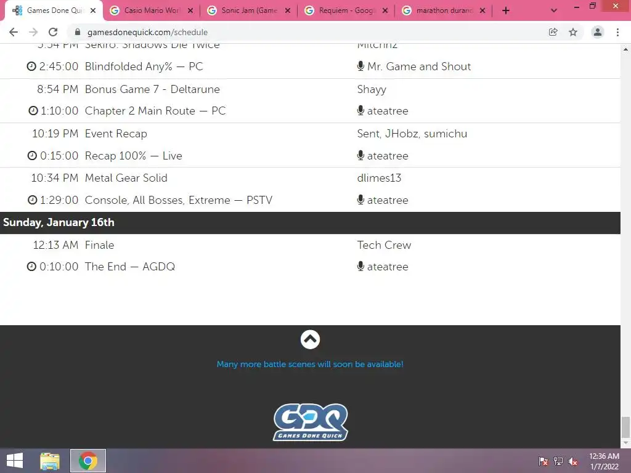Click the scroll-to-top chevron button
631x473 pixels.
(310, 340)
